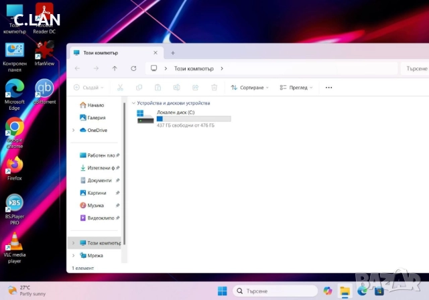
Task: Add a new Explorer tab
Action: [172, 52]
